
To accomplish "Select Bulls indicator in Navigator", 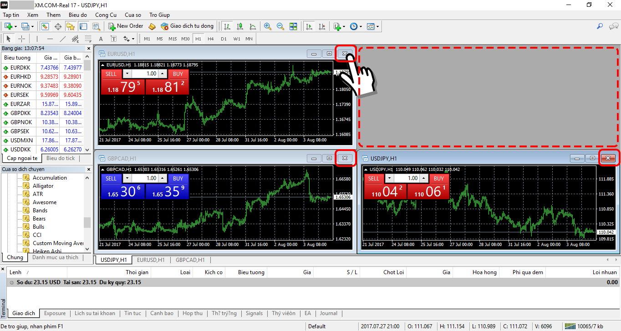I will click(x=38, y=227).
